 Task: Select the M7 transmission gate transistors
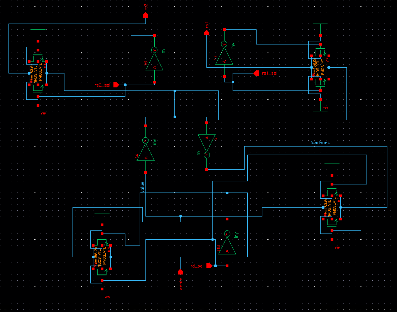[x=320, y=68]
